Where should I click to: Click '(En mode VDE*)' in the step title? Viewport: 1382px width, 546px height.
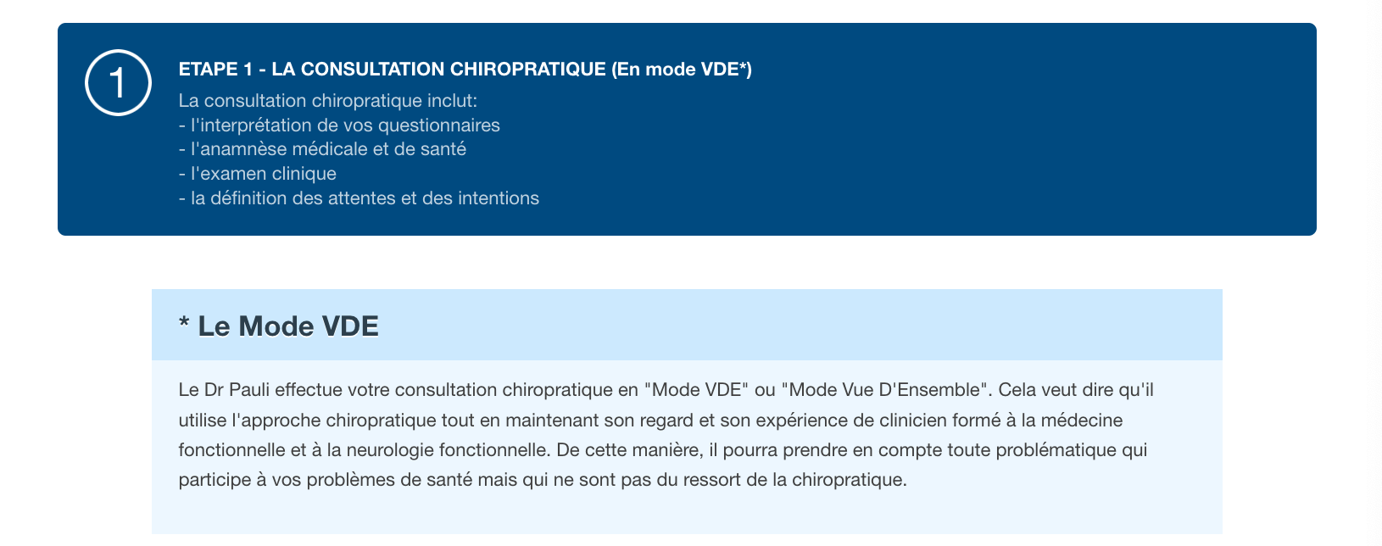point(682,70)
